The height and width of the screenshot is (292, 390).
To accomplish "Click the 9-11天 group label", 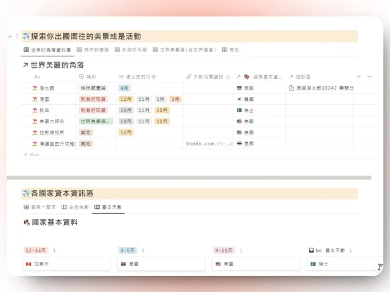I will [x=223, y=250].
